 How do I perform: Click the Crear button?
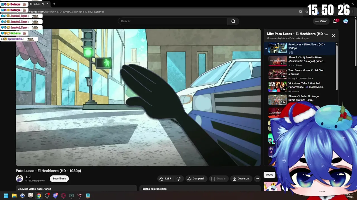tap(321, 21)
